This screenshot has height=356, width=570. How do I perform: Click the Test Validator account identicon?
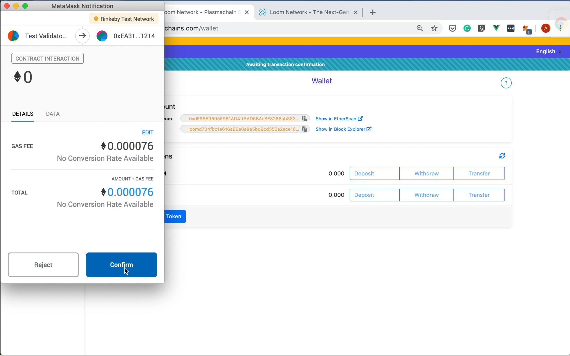[x=13, y=36]
